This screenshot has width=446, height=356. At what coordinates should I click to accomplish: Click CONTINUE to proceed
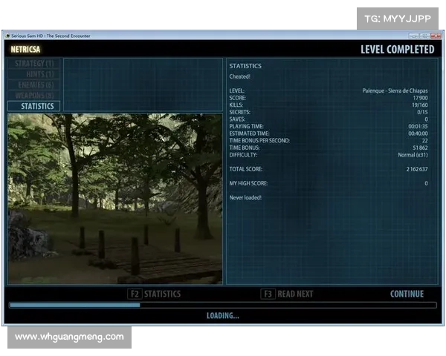click(x=407, y=294)
